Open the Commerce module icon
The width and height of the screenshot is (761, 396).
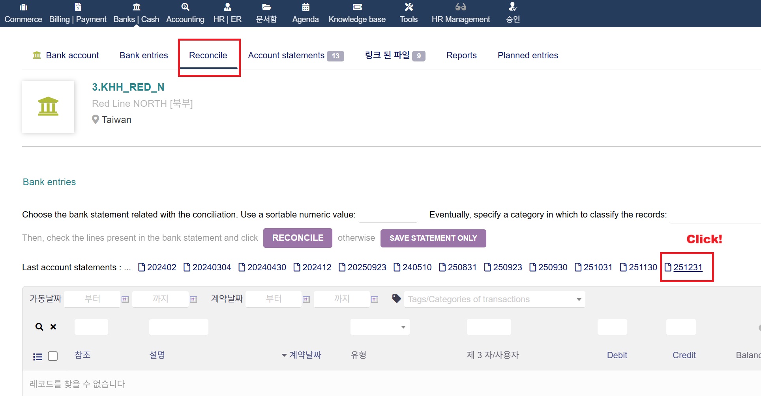(x=23, y=7)
